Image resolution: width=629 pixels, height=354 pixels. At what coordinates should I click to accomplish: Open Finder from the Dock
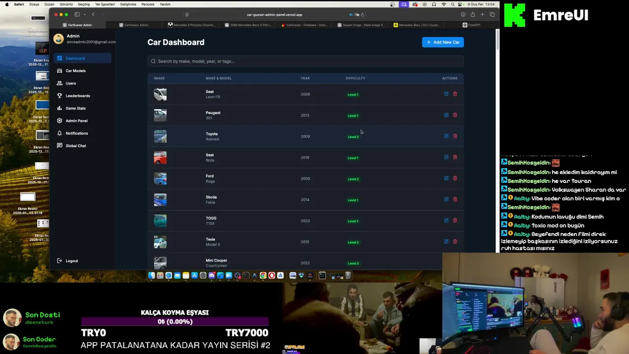[151, 276]
